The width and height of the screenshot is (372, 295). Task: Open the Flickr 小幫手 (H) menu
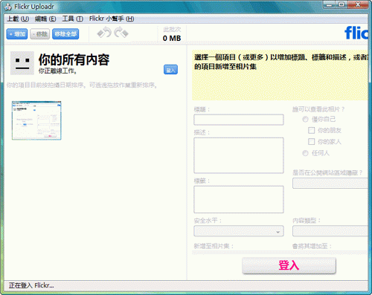click(112, 19)
